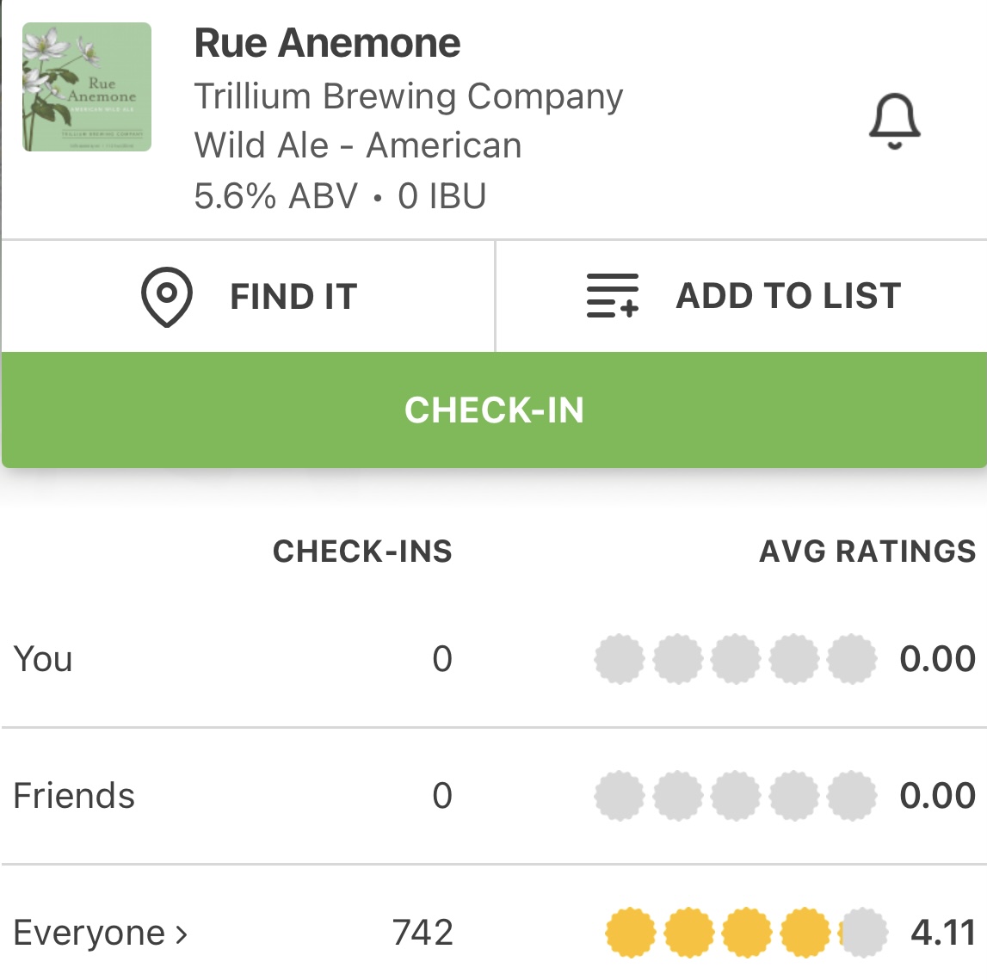Open the Rue Anemone label thumbnail

87,88
